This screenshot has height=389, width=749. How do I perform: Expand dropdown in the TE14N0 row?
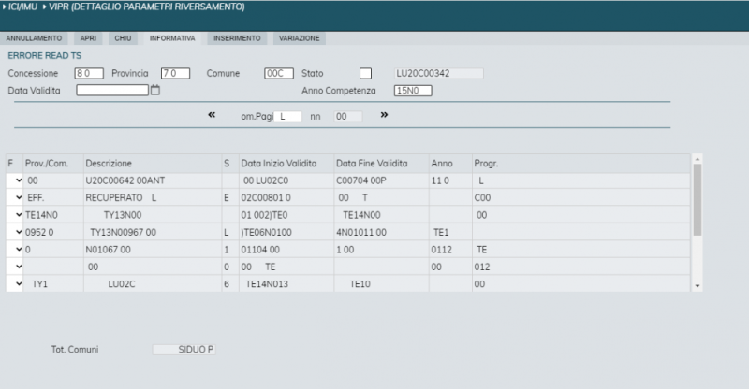pyautogui.click(x=18, y=214)
